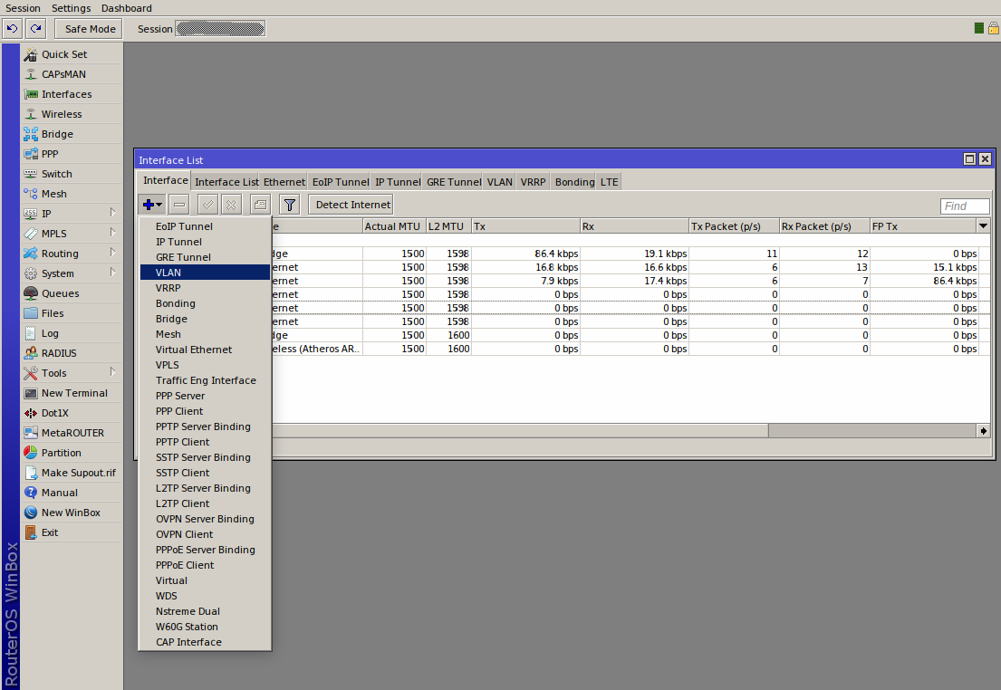Click the Undo arrow icon
Image resolution: width=1001 pixels, height=690 pixels.
tap(13, 29)
